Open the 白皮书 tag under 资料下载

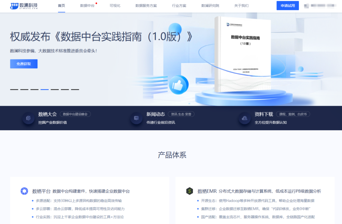point(302,114)
